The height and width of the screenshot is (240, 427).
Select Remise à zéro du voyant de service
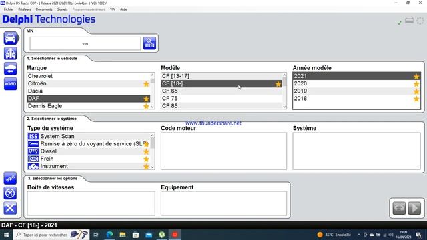[88, 144]
